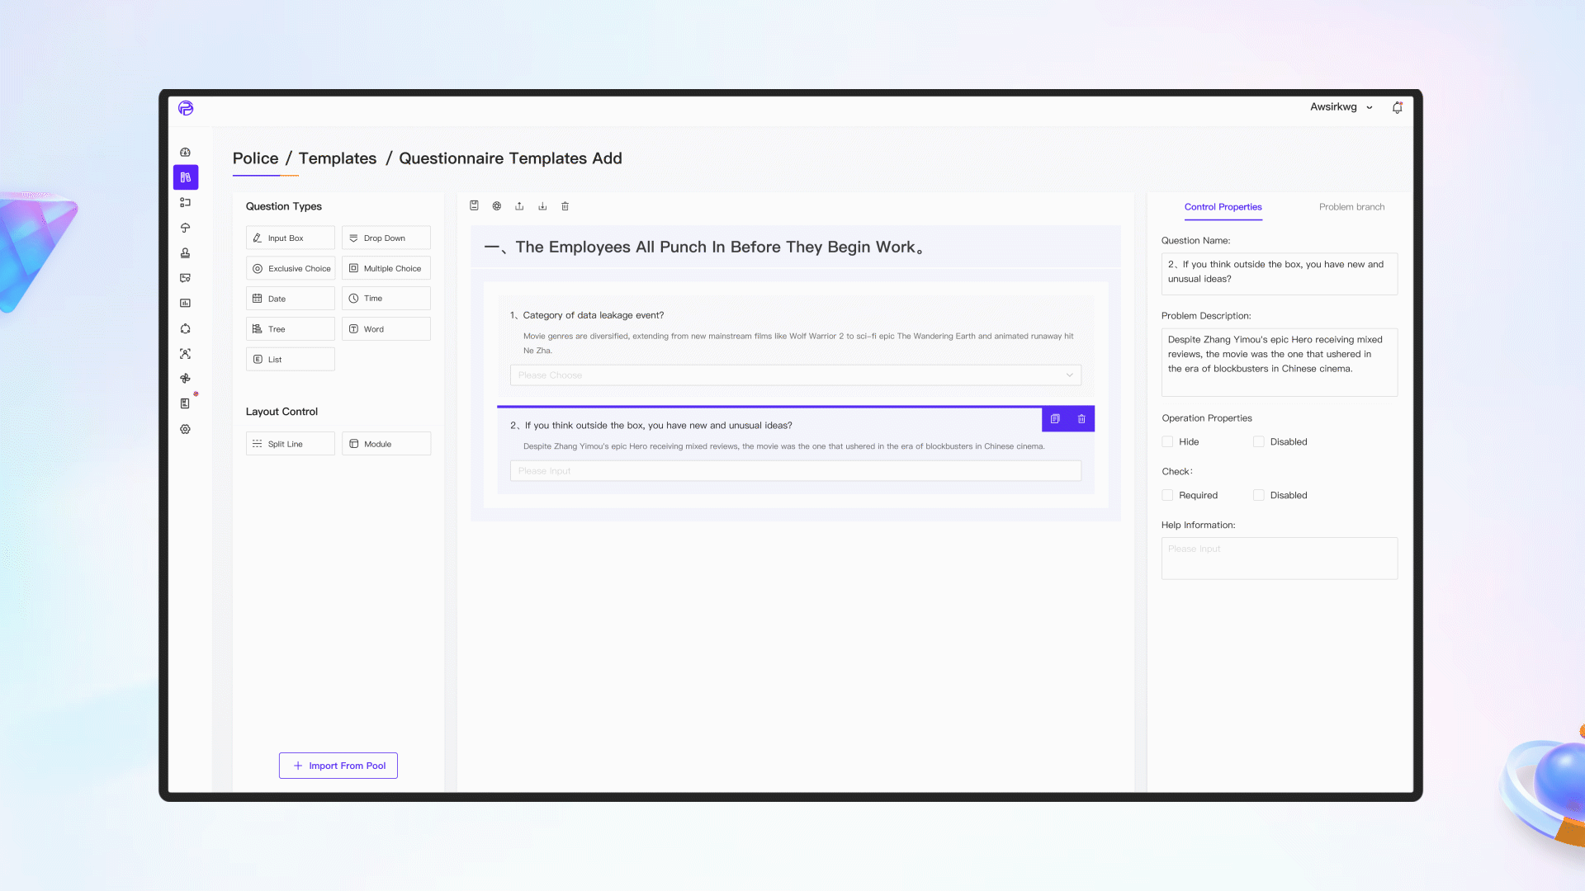Go to Templates in the breadcrumb
This screenshot has width=1585, height=891.
click(337, 158)
